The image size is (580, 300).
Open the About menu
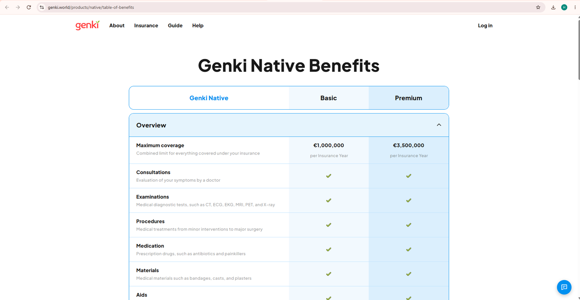[117, 26]
